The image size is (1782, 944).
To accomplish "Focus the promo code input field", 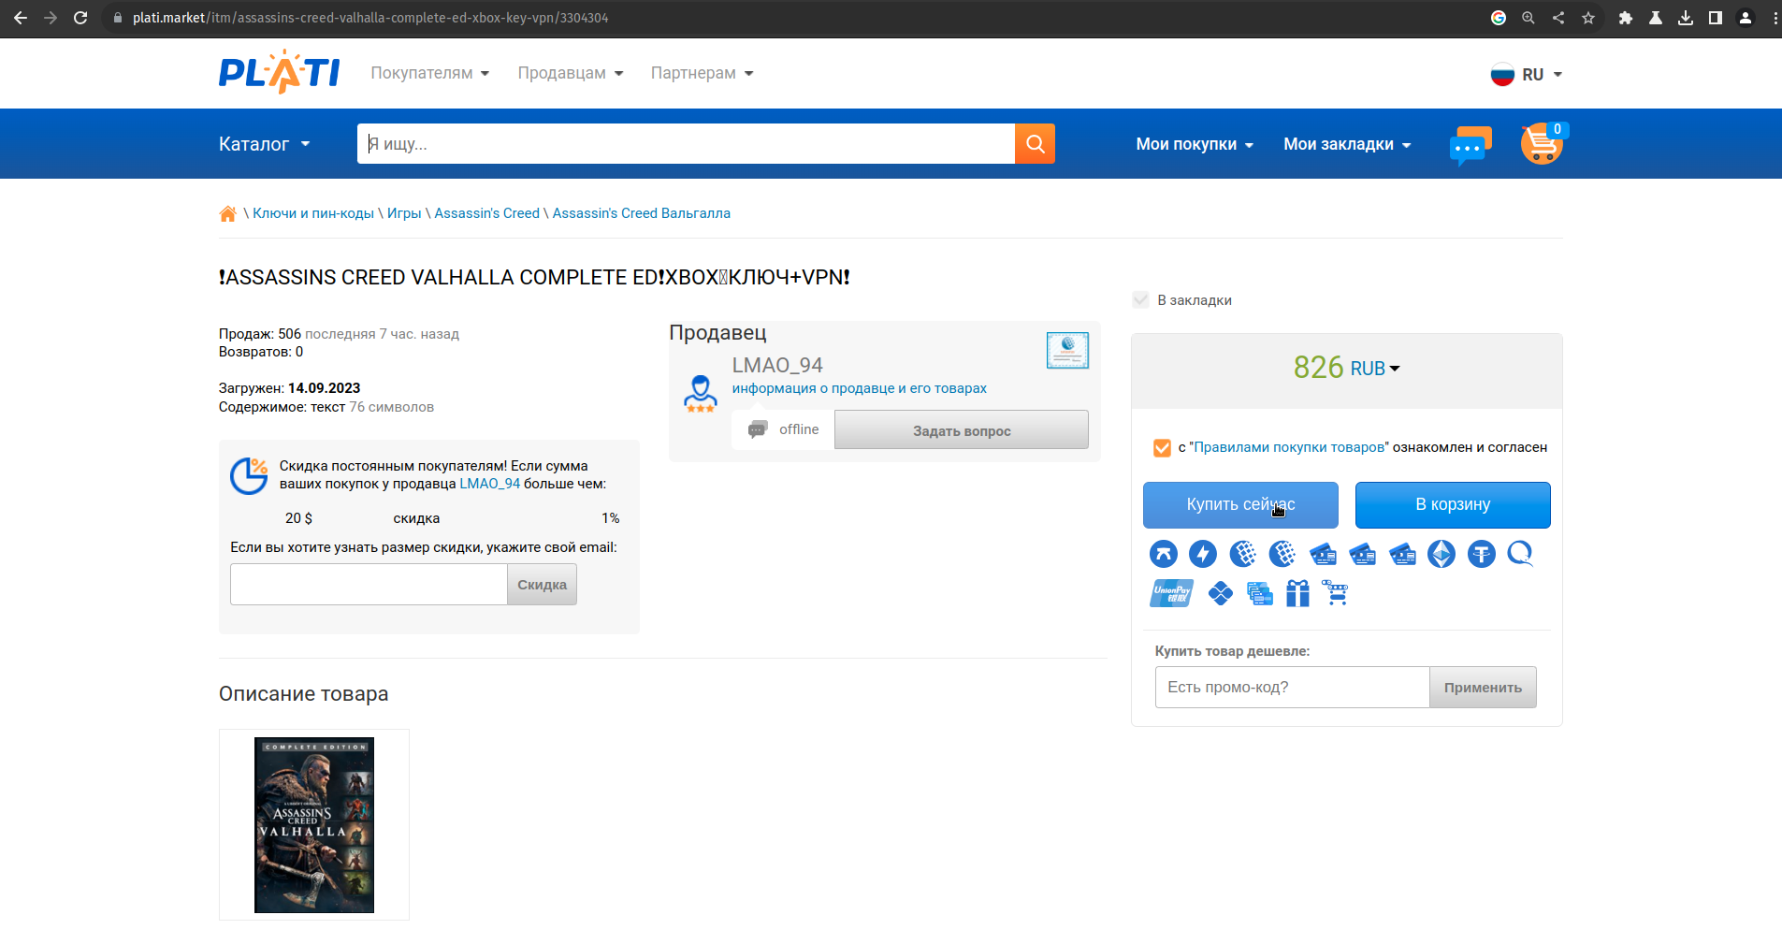I will [x=1292, y=688].
